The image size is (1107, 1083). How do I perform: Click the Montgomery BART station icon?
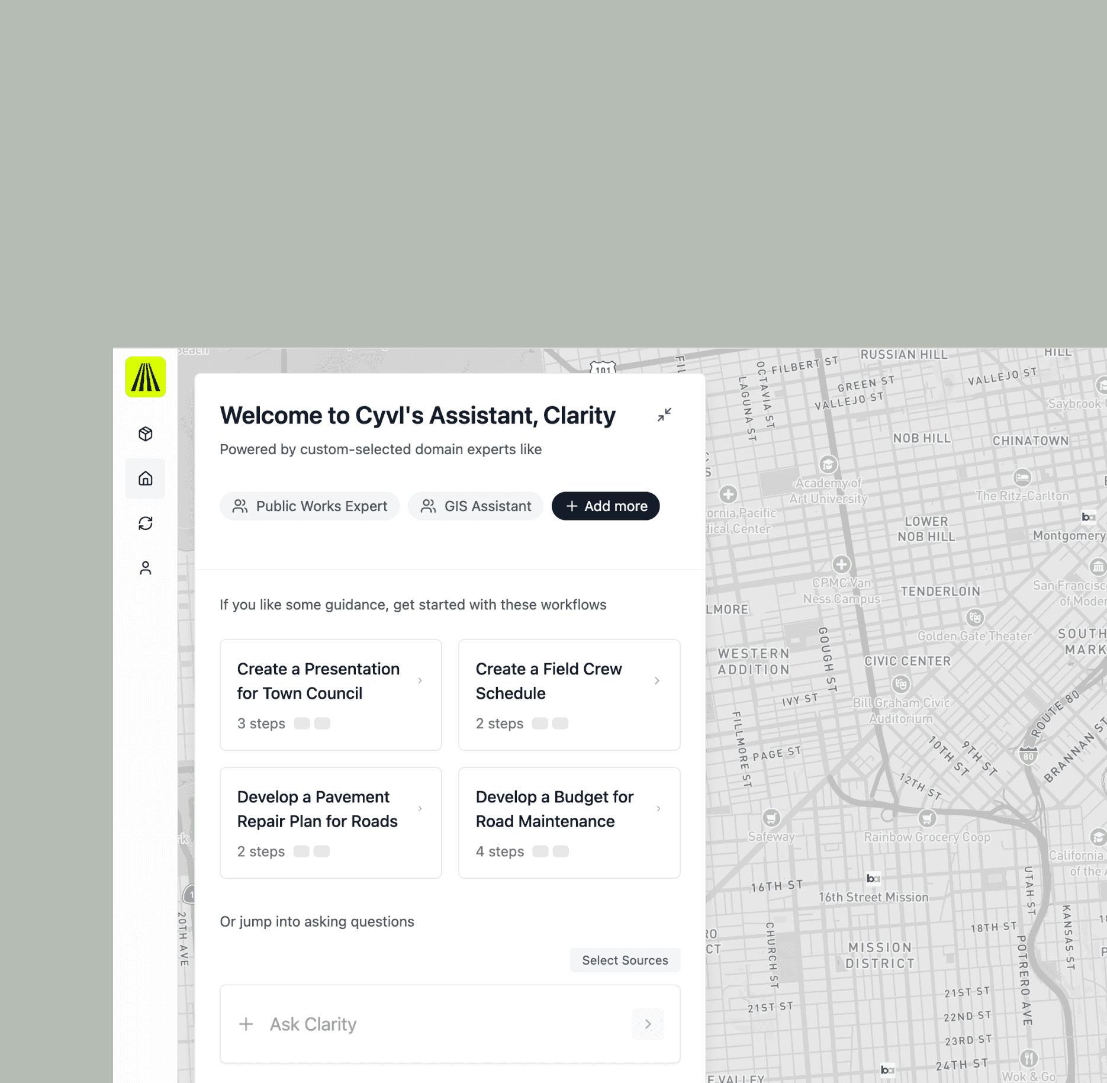1089,517
